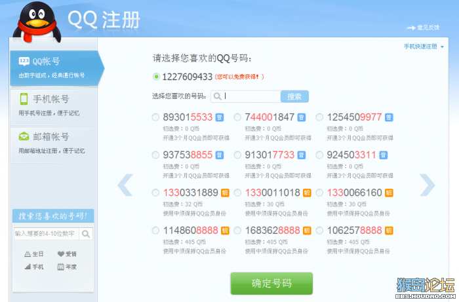
Task: Click orange 靓 badge beside 1062578888
Action: point(389,231)
